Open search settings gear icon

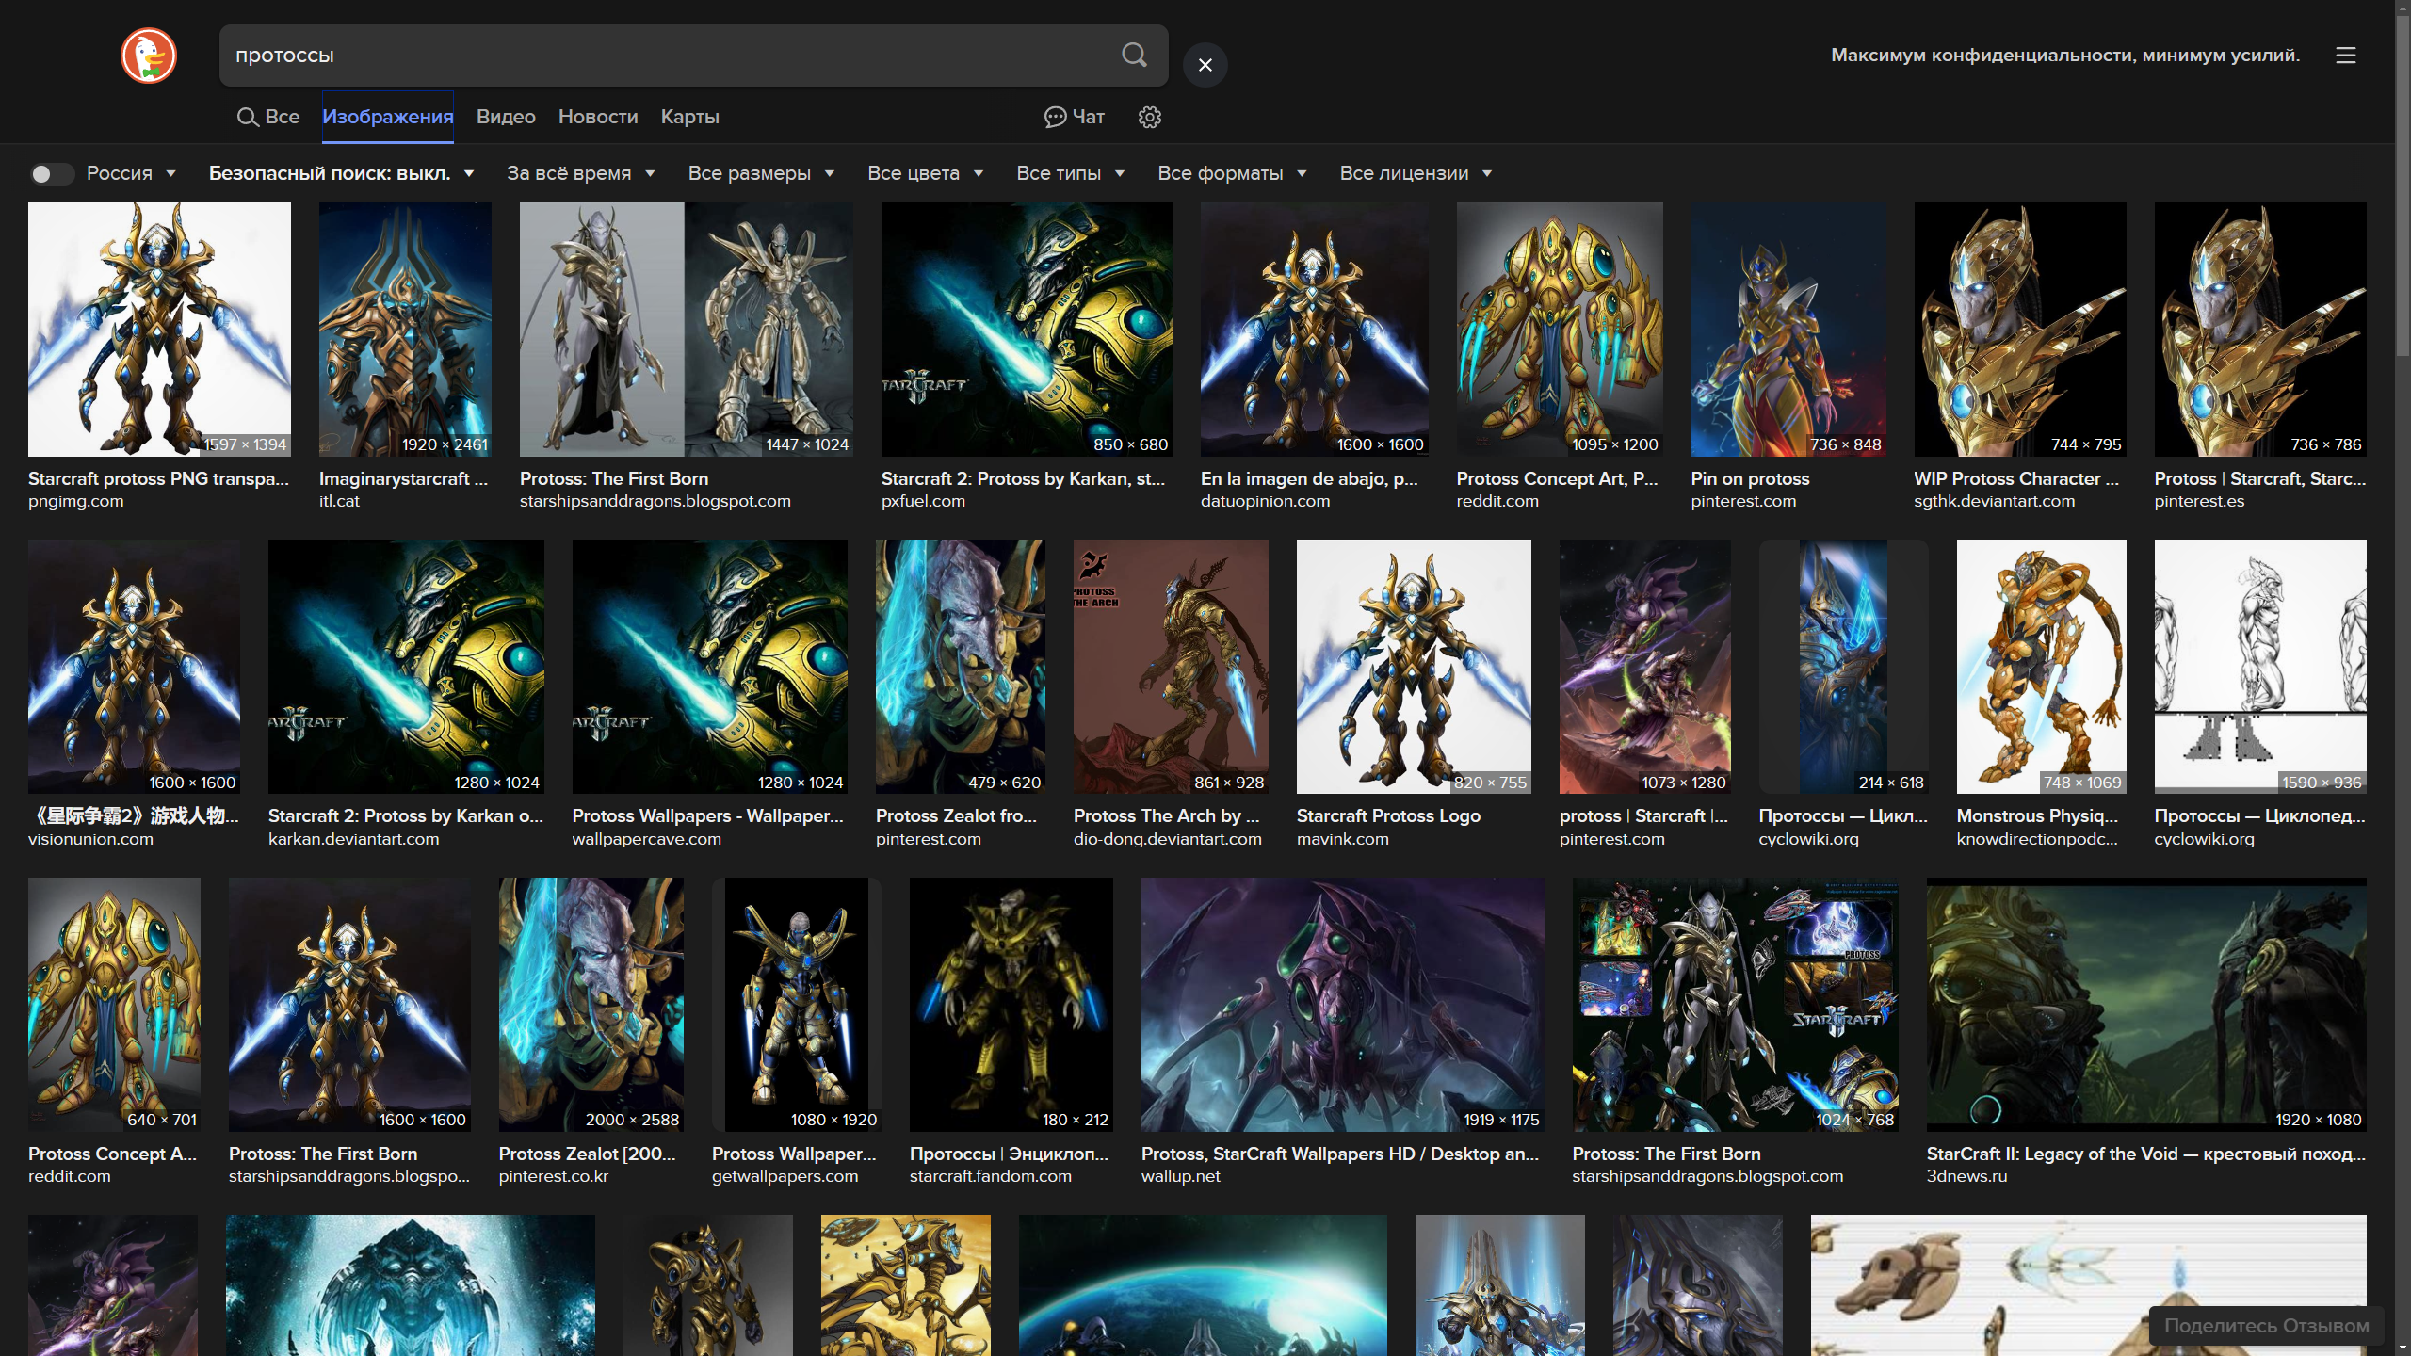1149,117
